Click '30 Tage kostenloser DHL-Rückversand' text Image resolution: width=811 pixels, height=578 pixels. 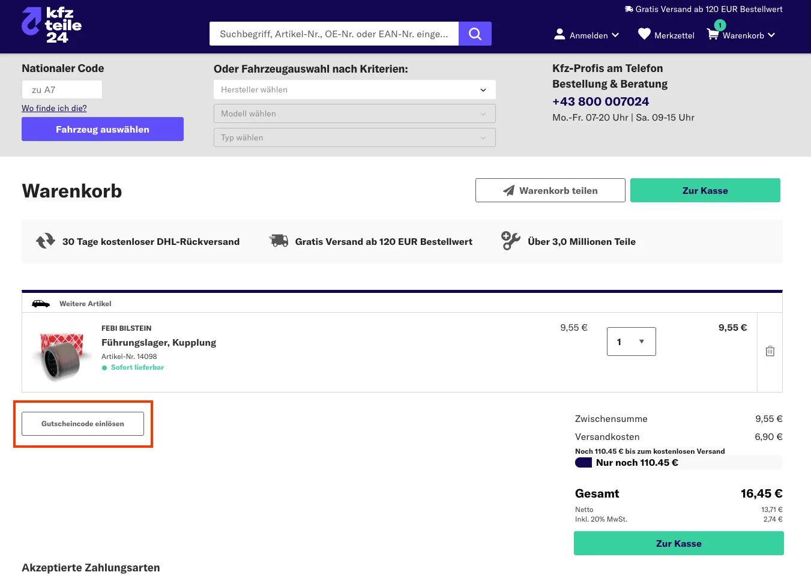(151, 241)
